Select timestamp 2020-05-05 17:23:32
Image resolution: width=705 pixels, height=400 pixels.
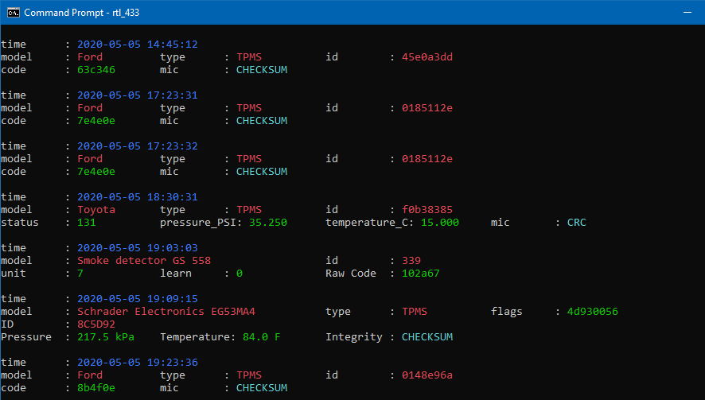click(x=138, y=146)
